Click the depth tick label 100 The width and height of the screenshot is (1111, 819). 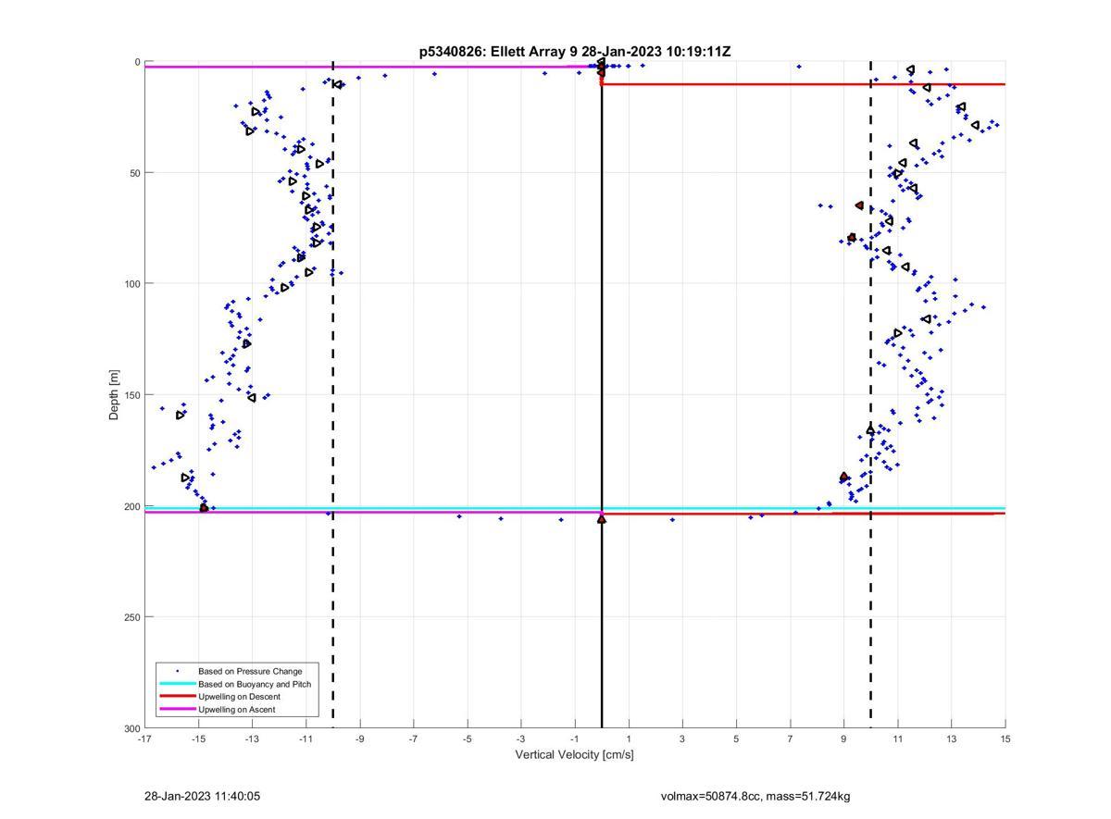pyautogui.click(x=131, y=284)
